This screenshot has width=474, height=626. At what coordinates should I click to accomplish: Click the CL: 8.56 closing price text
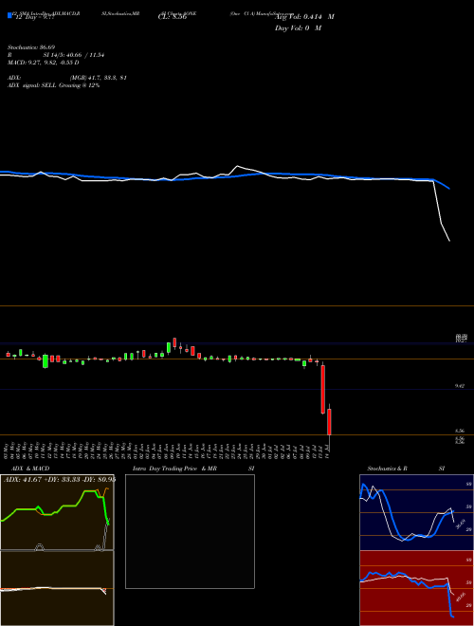pos(173,17)
